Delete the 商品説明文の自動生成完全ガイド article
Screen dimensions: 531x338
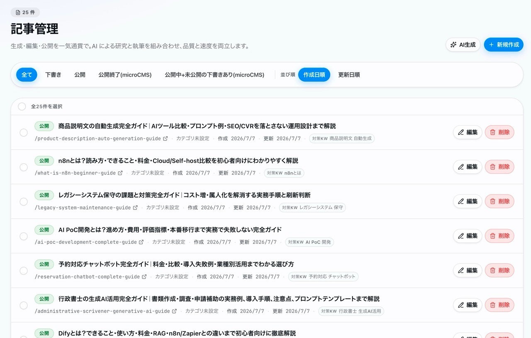[499, 132]
